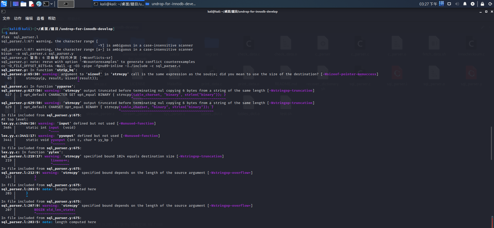Image resolution: width=494 pixels, height=228 pixels.
Task: Close the terminal window
Action: click(x=492, y=12)
